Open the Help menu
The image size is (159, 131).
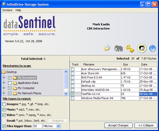click(18, 10)
